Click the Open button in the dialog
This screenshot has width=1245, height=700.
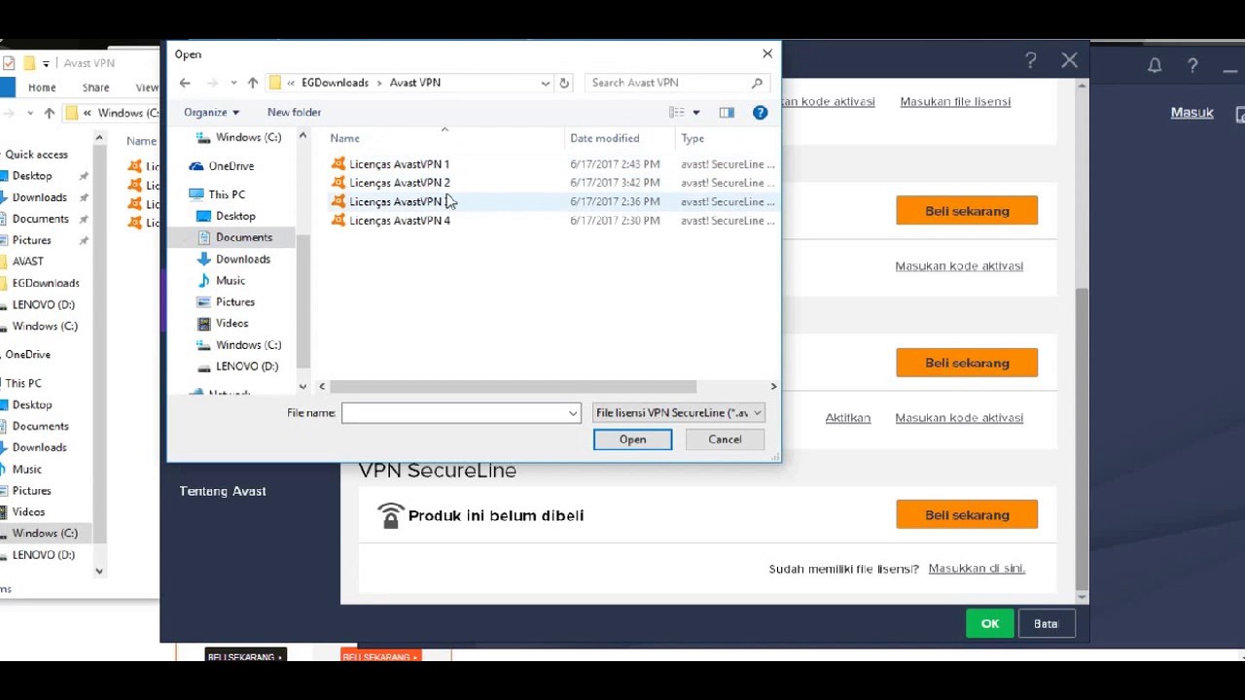pyautogui.click(x=632, y=439)
